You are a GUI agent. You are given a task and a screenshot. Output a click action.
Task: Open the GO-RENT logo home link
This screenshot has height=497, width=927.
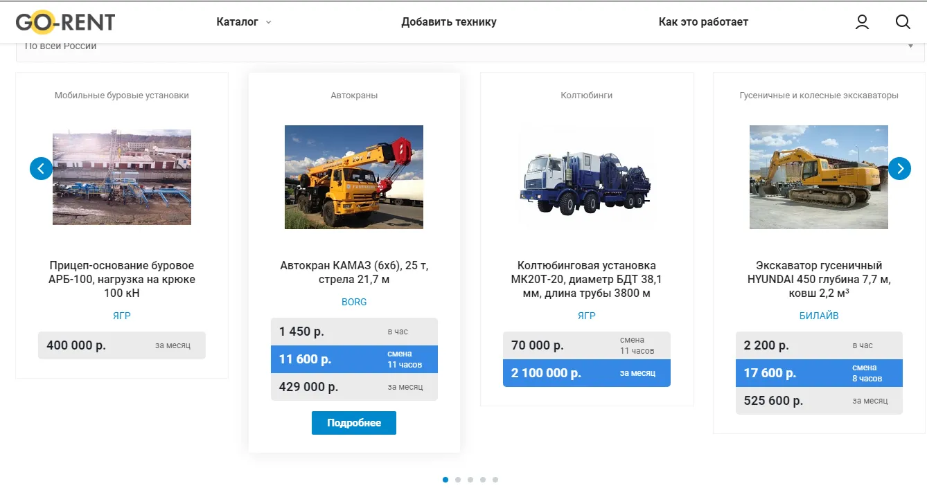pyautogui.click(x=65, y=22)
